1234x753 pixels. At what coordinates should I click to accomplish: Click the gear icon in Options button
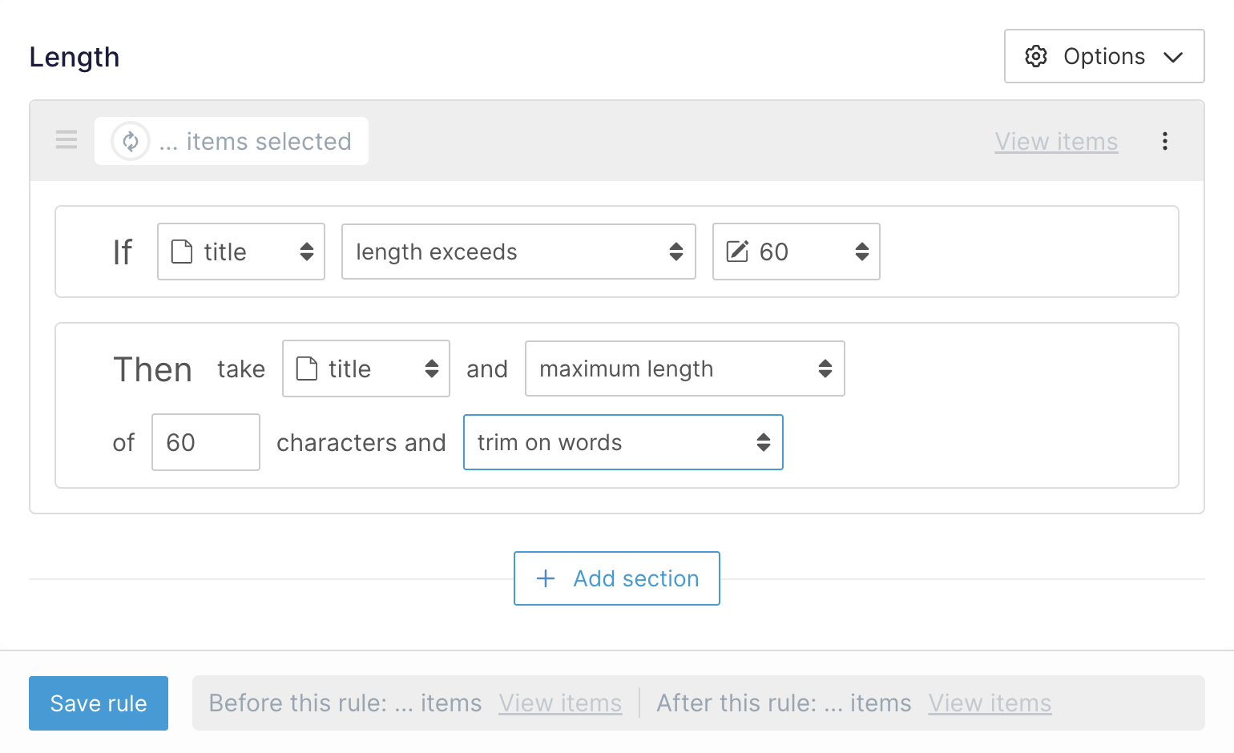click(1036, 56)
